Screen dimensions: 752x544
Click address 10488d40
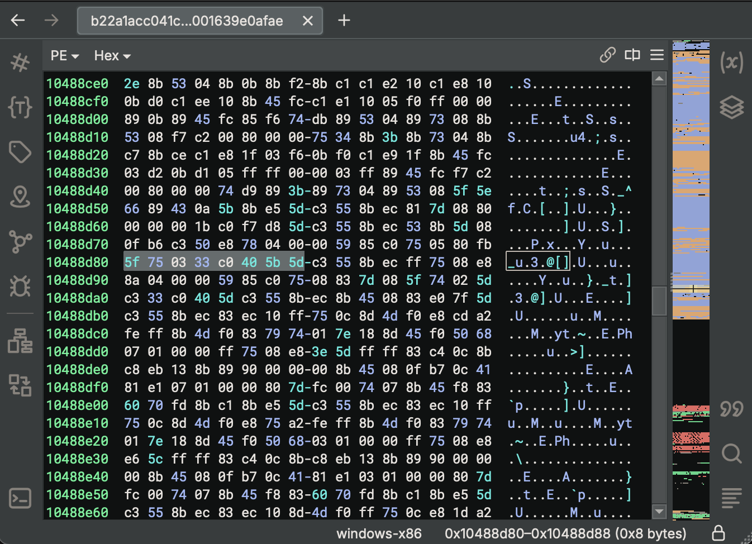click(77, 191)
